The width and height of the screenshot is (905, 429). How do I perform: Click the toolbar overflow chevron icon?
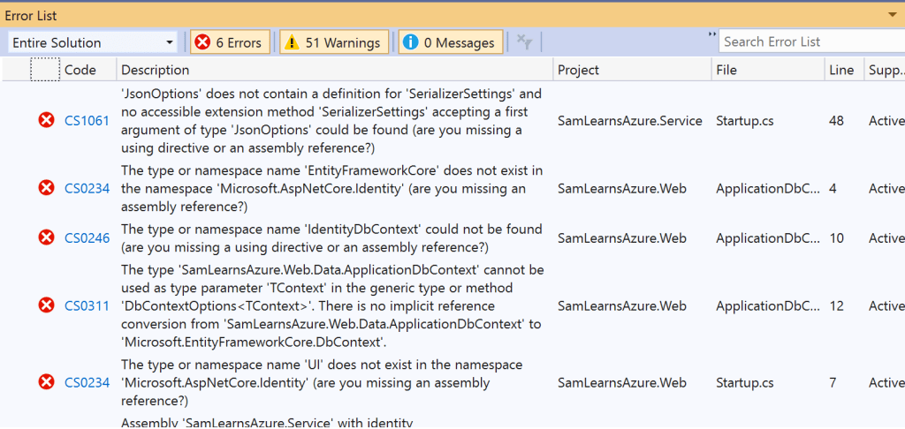[712, 35]
